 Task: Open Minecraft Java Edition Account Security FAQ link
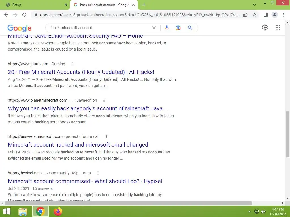coord(75,36)
